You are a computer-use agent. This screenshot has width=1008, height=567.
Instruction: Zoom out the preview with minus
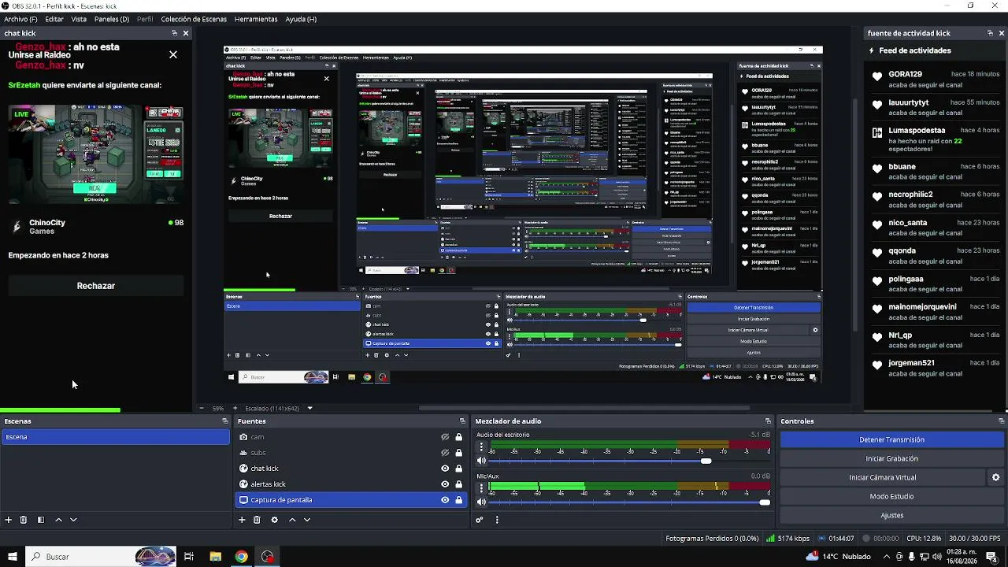pyautogui.click(x=202, y=408)
